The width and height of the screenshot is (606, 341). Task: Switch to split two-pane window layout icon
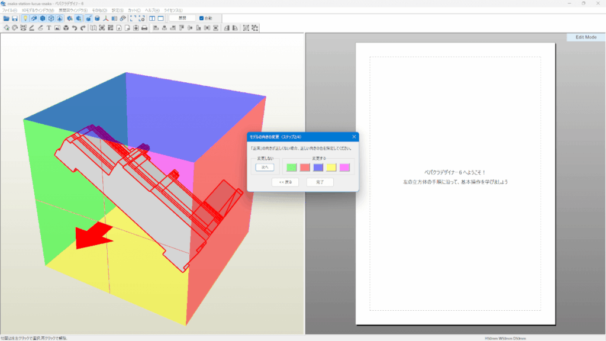[152, 18]
